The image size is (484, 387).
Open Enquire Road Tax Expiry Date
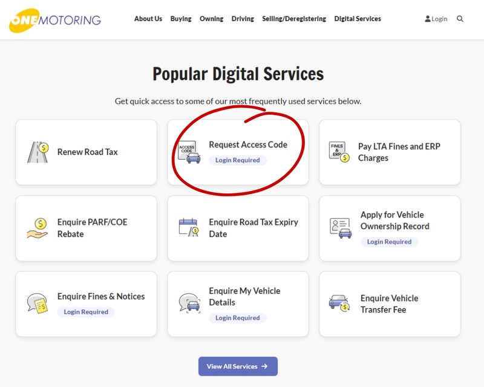coord(238,228)
